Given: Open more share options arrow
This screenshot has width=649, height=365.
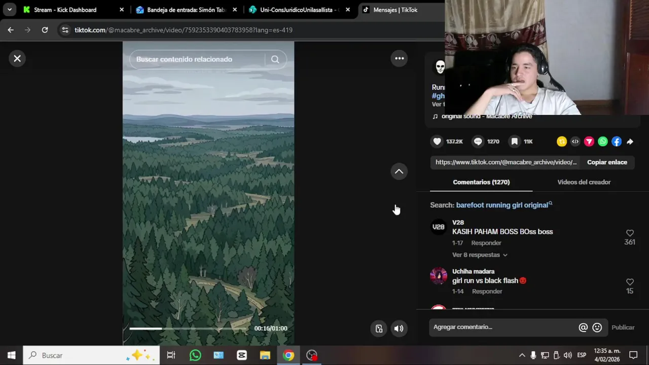Looking at the screenshot, I should tap(630, 142).
